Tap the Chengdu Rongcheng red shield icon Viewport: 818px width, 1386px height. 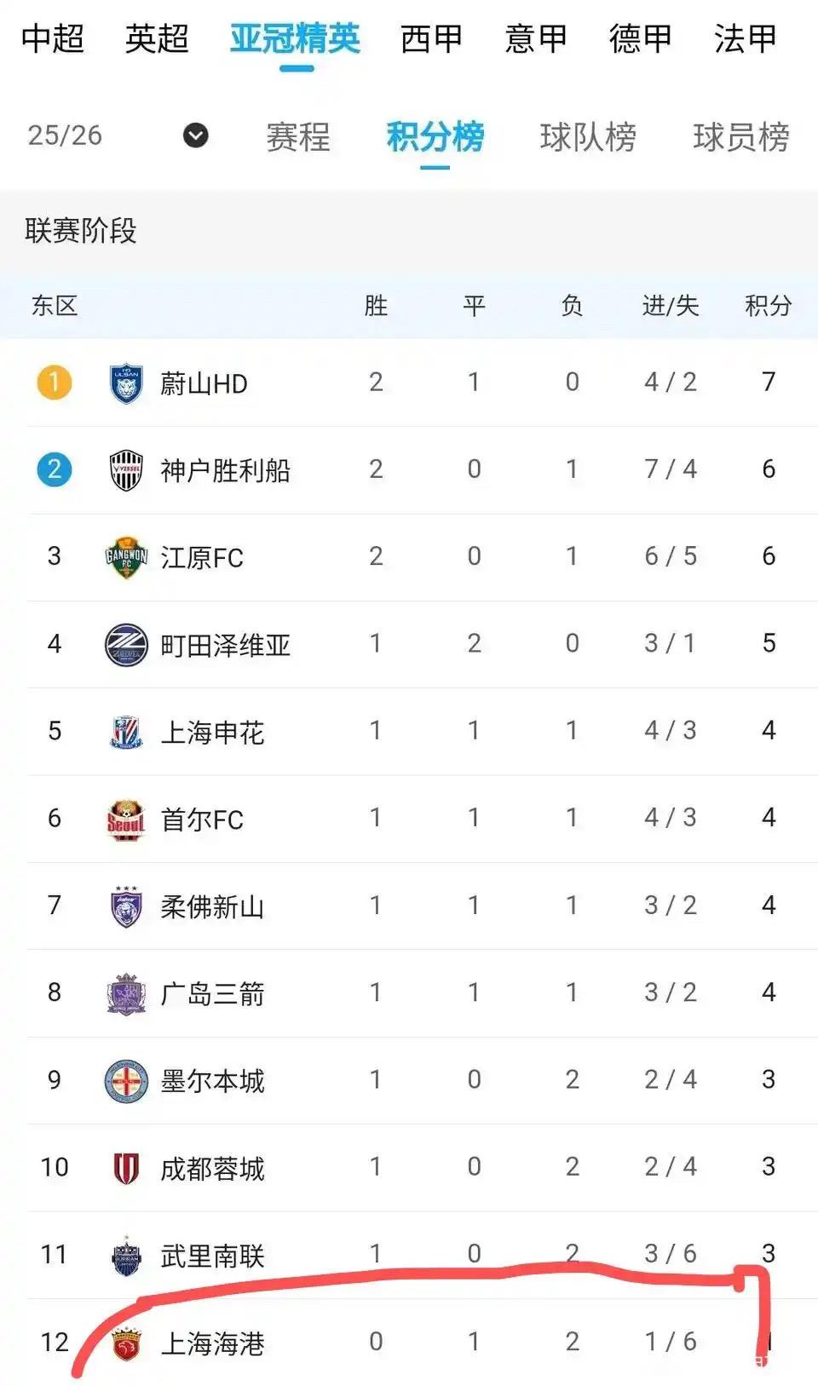coord(126,1169)
